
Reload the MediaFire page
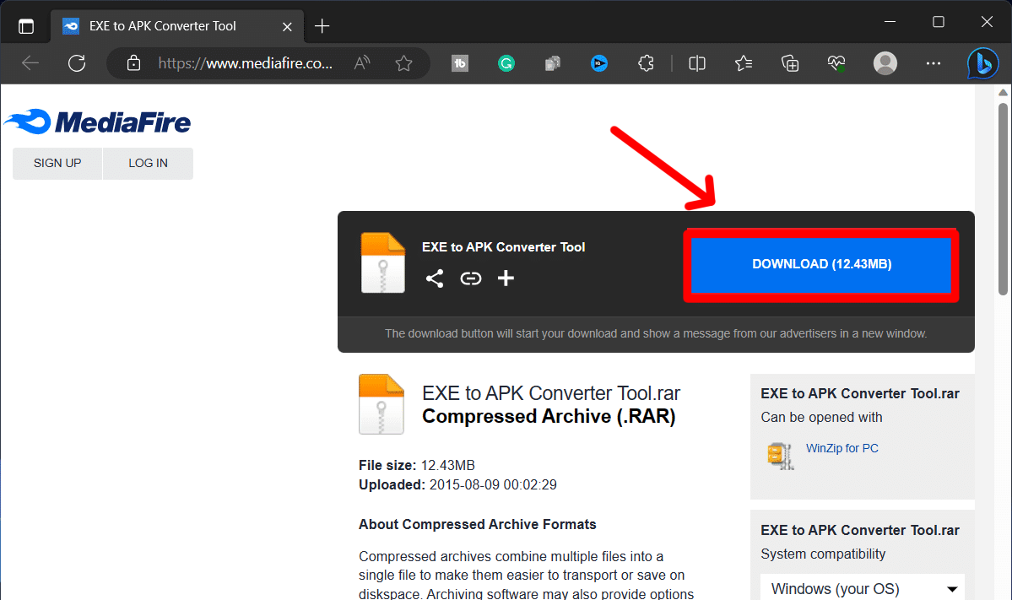(77, 62)
